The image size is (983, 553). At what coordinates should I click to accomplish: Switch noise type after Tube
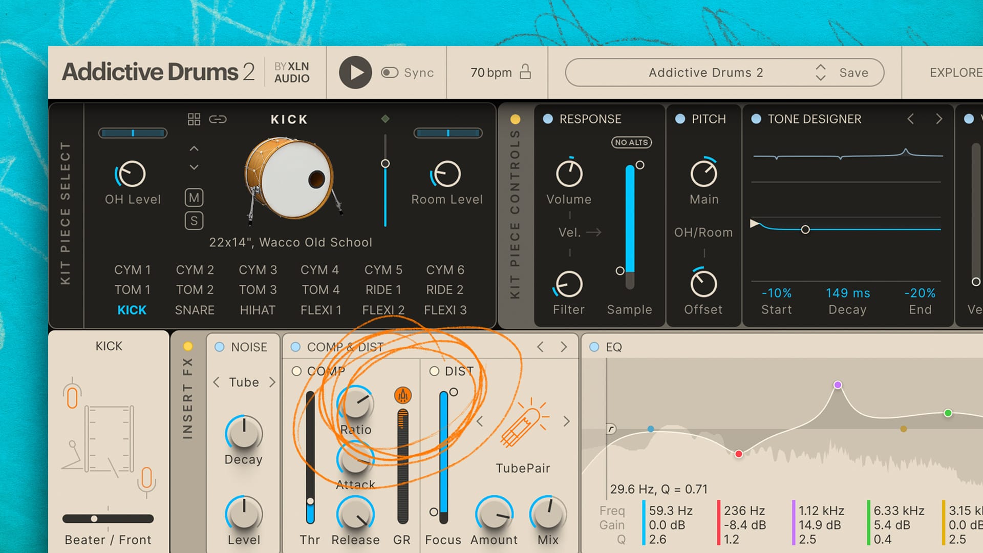[272, 382]
